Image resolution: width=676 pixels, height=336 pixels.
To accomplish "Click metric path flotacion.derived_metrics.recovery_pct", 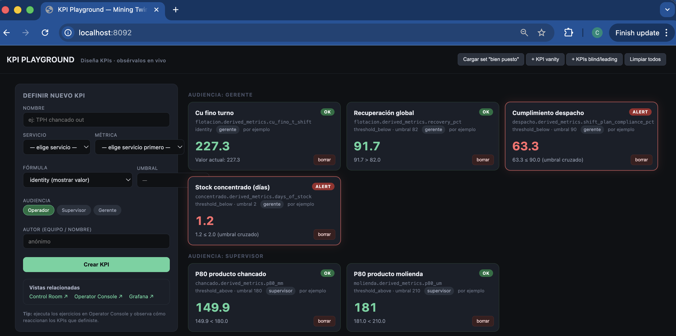I will 407,122.
